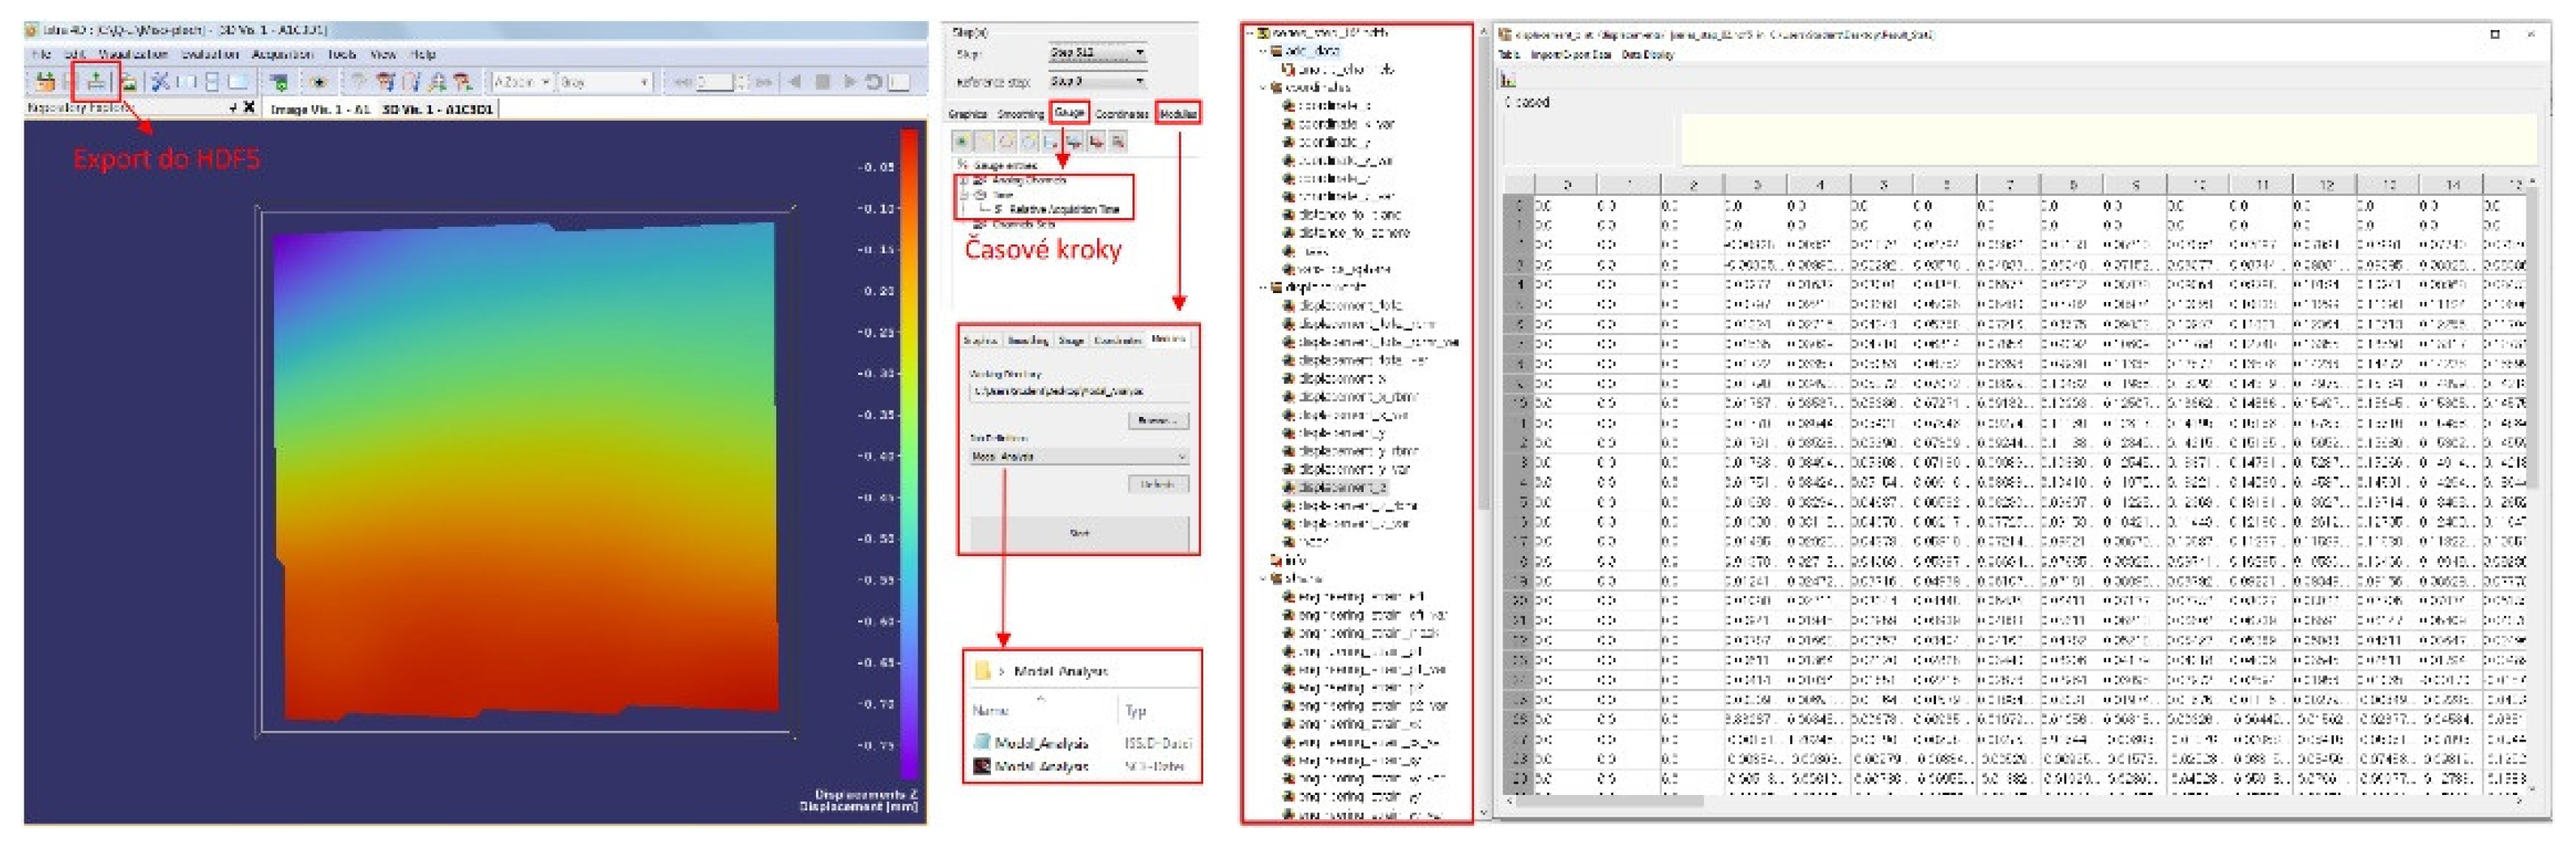Viewport: 2576px width, 850px height.
Task: Click the chart icon in HDF viewer toolbar
Action: [1508, 80]
